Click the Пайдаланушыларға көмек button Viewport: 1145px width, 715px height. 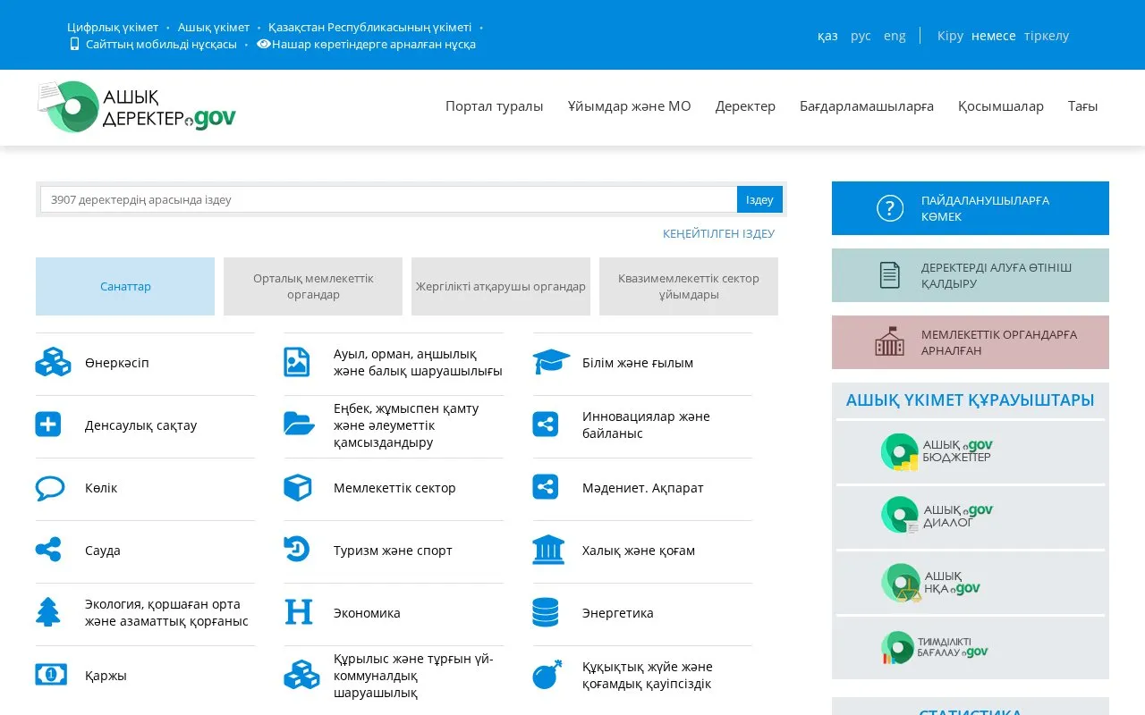971,208
